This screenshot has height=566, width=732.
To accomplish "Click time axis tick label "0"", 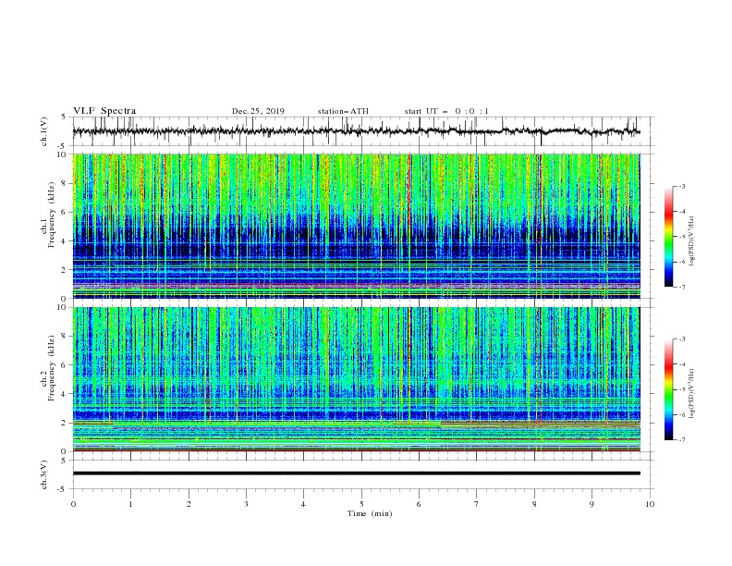I will pos(73,504).
